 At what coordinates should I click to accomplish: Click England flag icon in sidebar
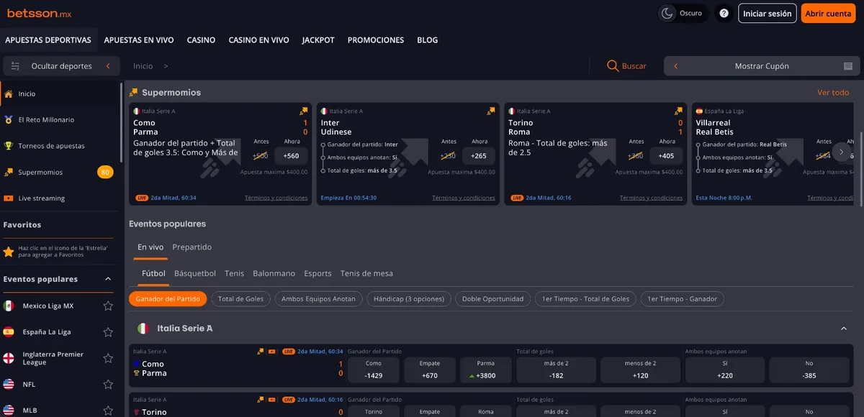coord(9,358)
